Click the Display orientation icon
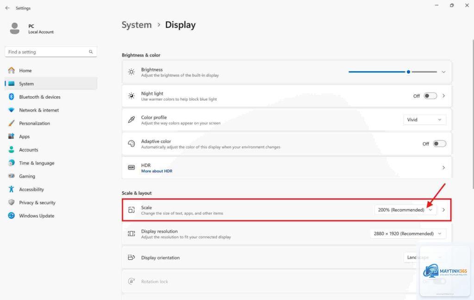The height and width of the screenshot is (300, 474). pos(131,257)
